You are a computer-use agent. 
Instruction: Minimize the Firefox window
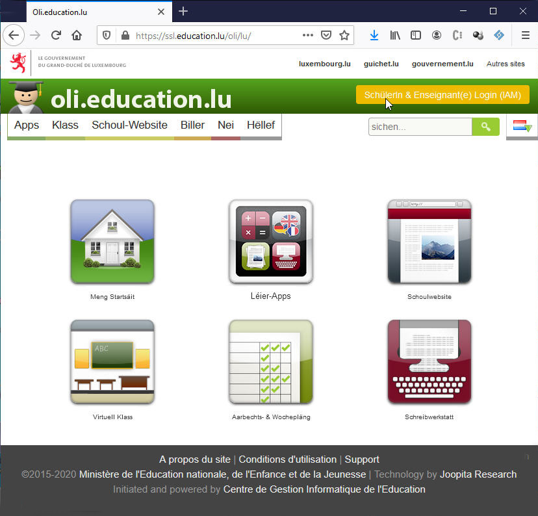(x=463, y=11)
